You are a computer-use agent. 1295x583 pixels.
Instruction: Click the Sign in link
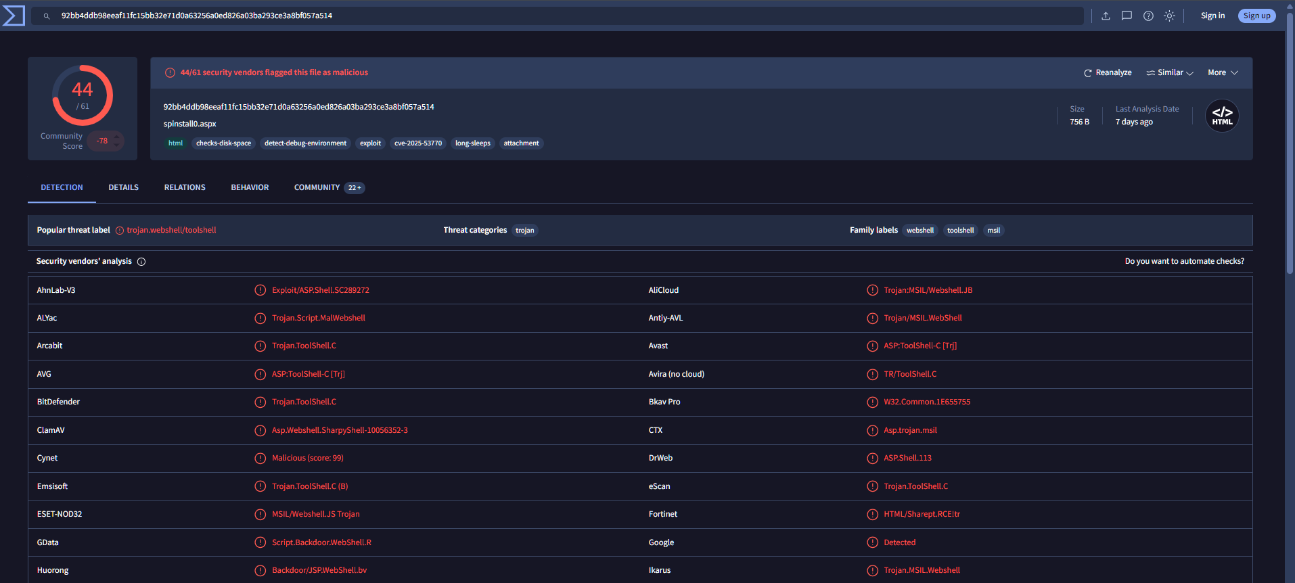coord(1212,16)
